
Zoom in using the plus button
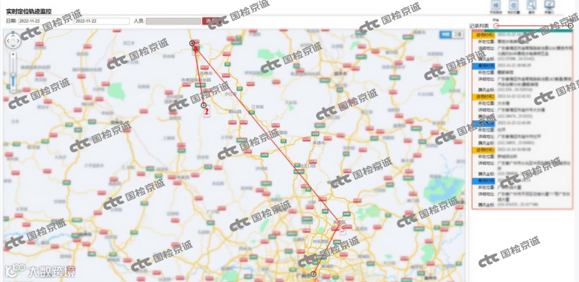(x=13, y=54)
